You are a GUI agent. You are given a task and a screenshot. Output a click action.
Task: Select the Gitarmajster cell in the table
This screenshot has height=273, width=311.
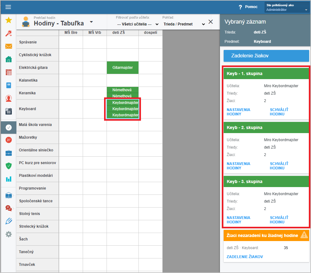tap(123, 68)
